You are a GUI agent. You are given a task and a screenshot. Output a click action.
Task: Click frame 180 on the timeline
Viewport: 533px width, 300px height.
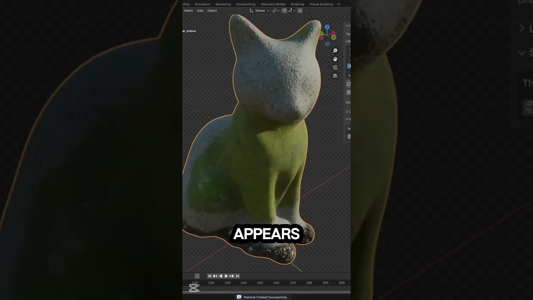pos(309,282)
